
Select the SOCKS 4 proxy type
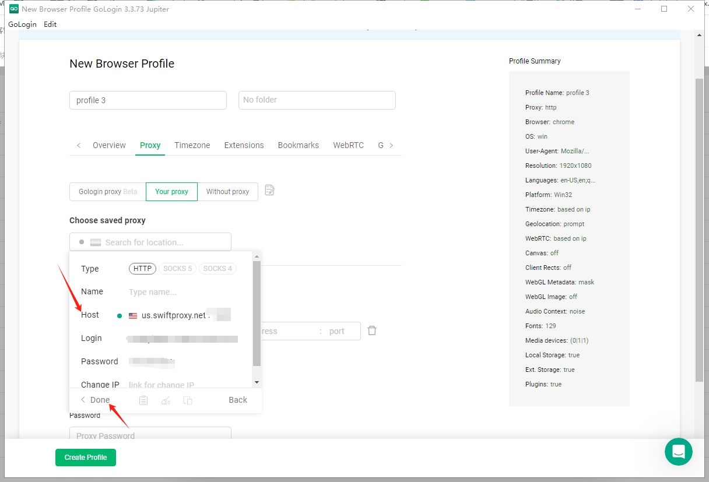(217, 269)
